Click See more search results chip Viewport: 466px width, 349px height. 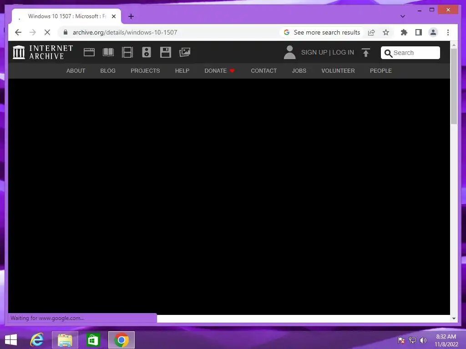tap(322, 32)
